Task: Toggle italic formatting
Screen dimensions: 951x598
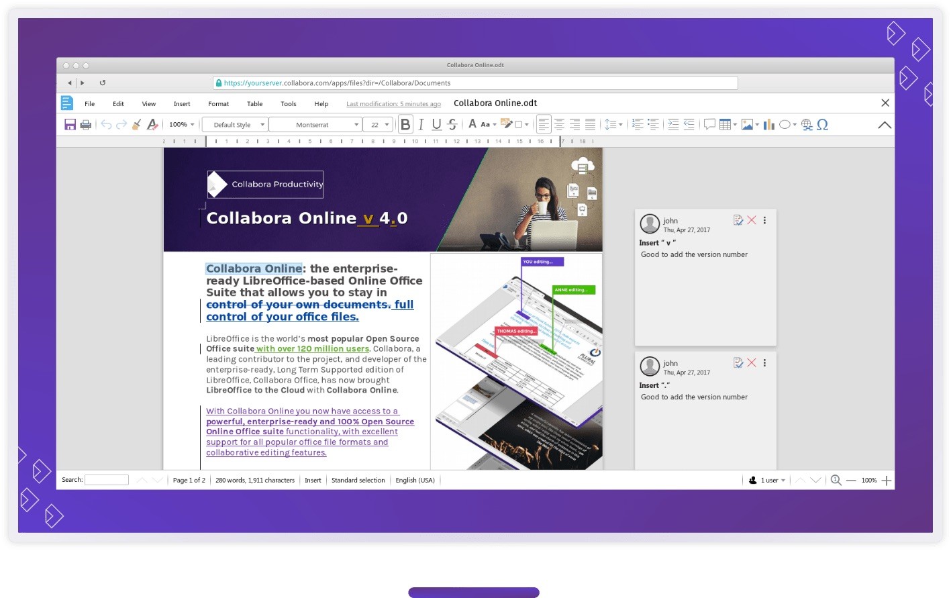Action: 421,124
